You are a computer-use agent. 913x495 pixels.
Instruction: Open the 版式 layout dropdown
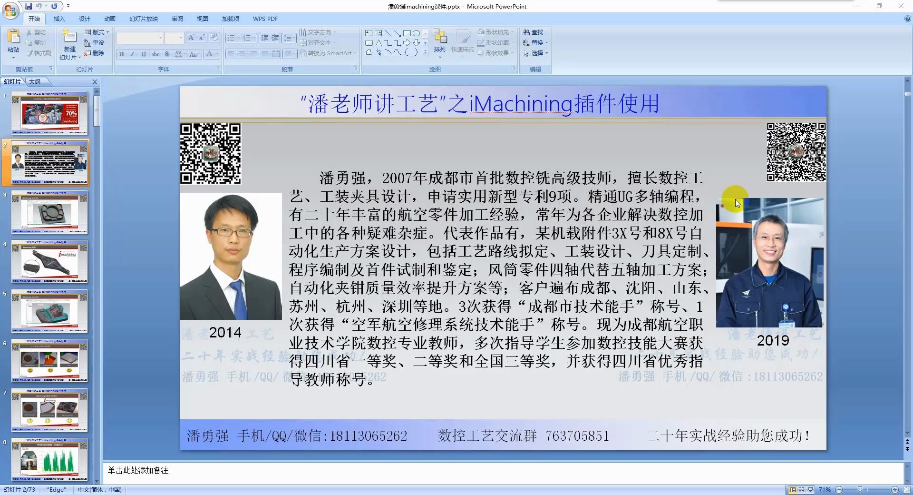tap(97, 32)
